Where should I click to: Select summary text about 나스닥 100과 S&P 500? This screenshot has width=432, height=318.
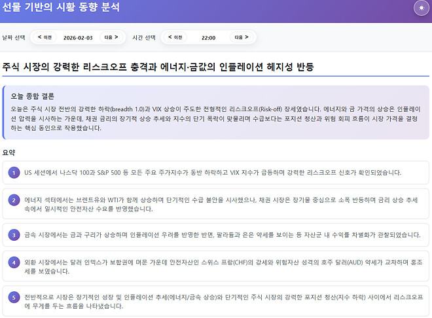click(x=213, y=173)
